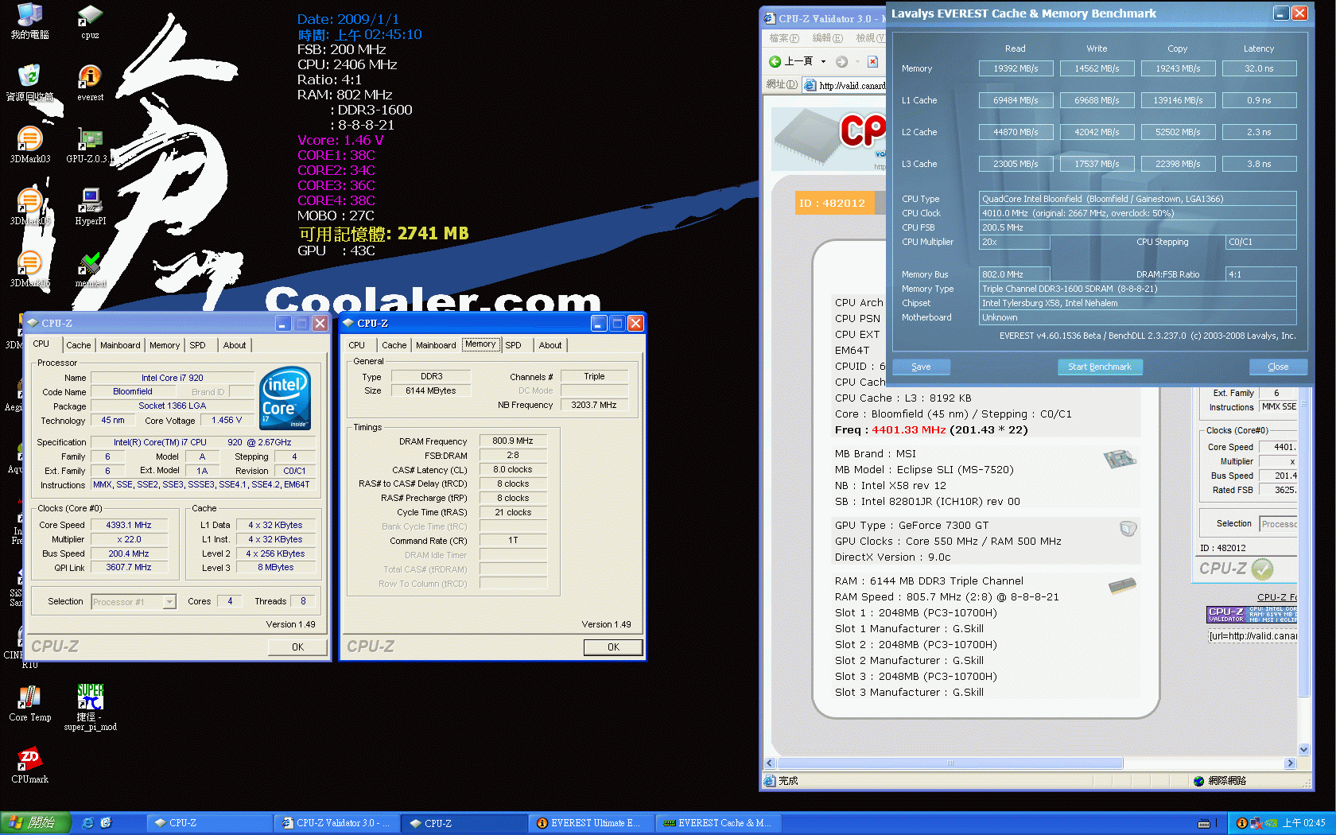
Task: Open the memtest desktop icon
Action: pyautogui.click(x=90, y=265)
